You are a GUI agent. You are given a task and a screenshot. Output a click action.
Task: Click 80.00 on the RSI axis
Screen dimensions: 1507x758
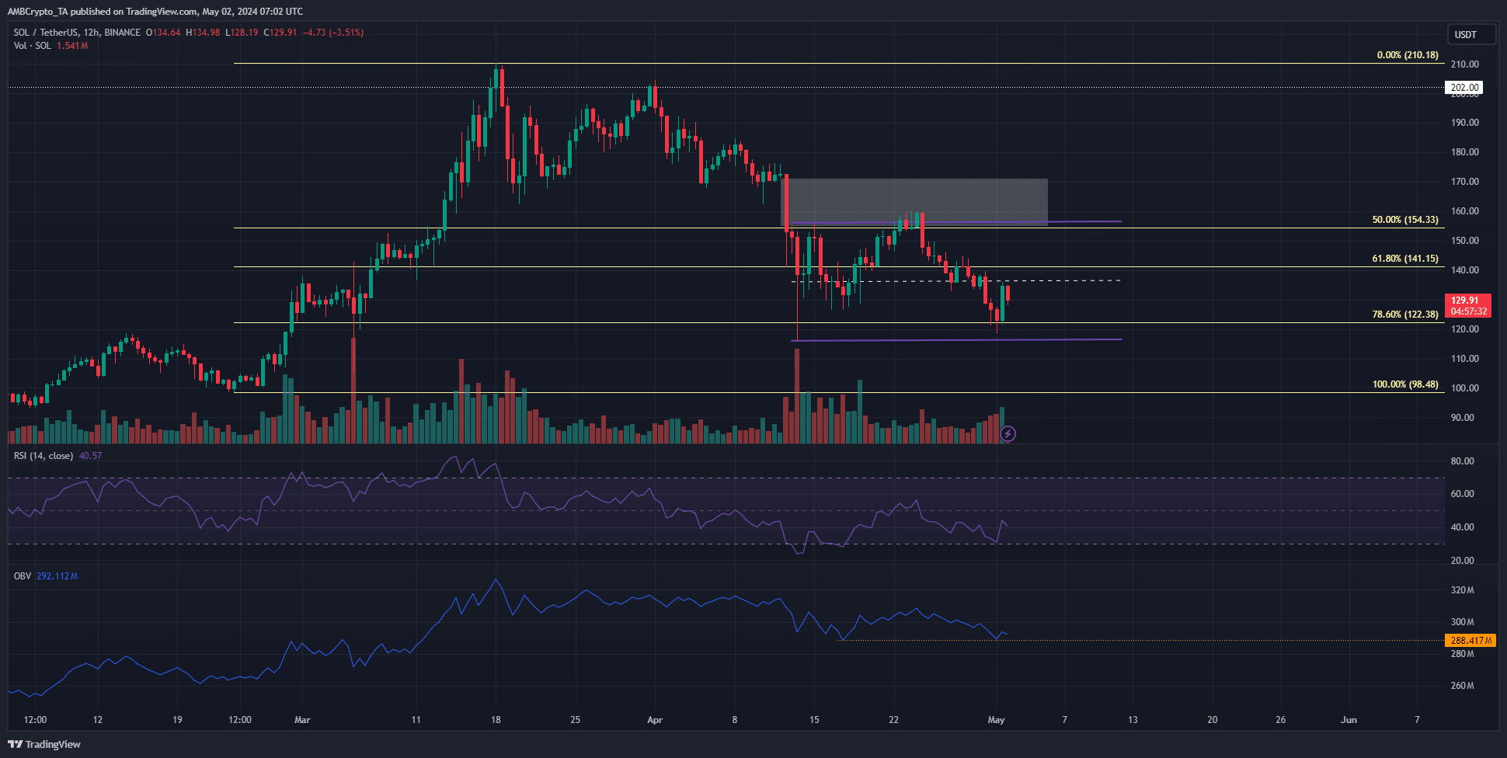[x=1463, y=461]
